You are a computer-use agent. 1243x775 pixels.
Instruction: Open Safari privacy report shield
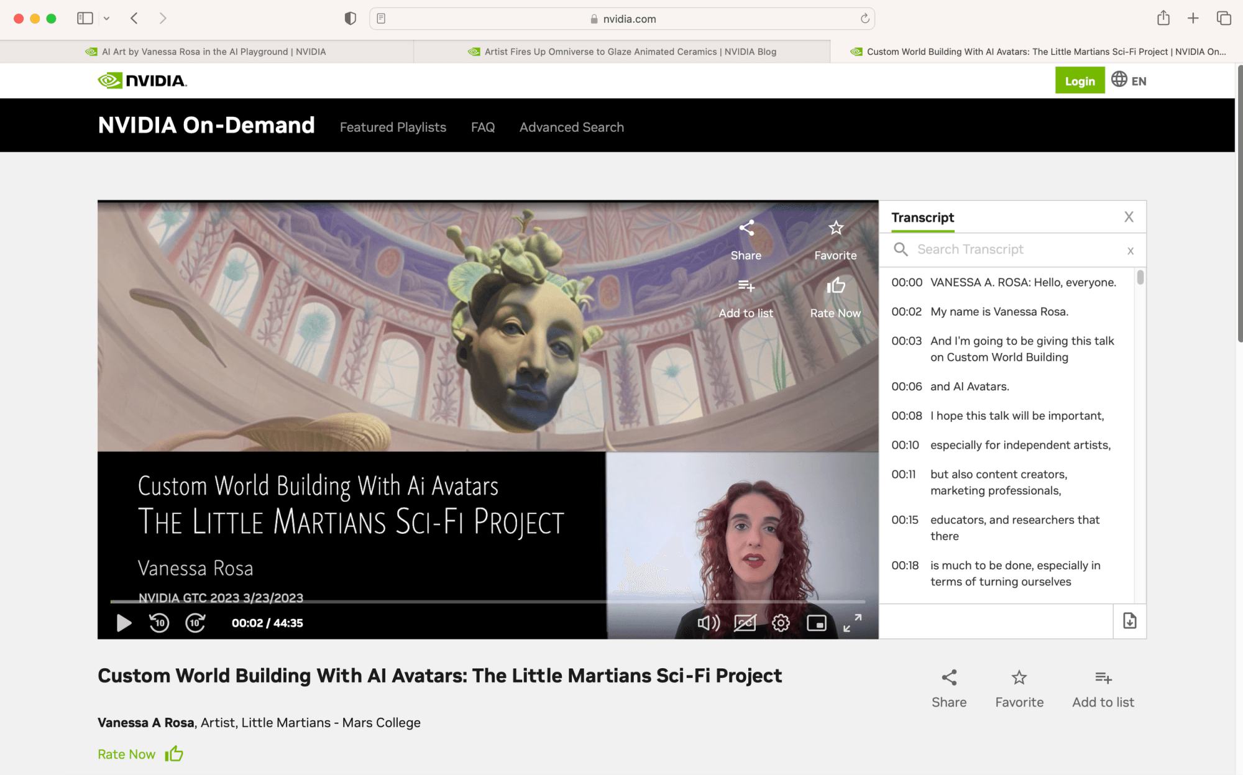tap(351, 19)
